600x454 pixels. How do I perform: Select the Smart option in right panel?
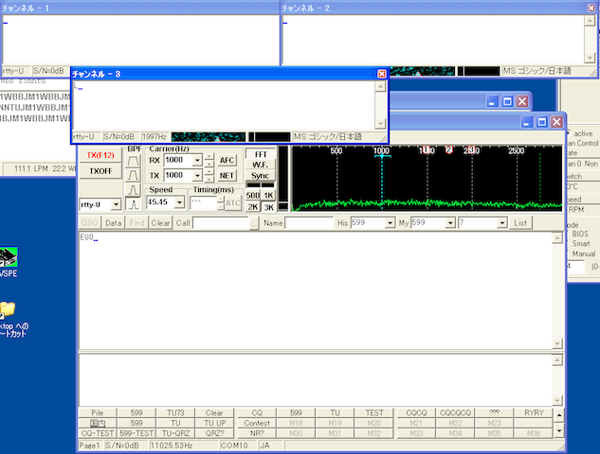(x=580, y=244)
